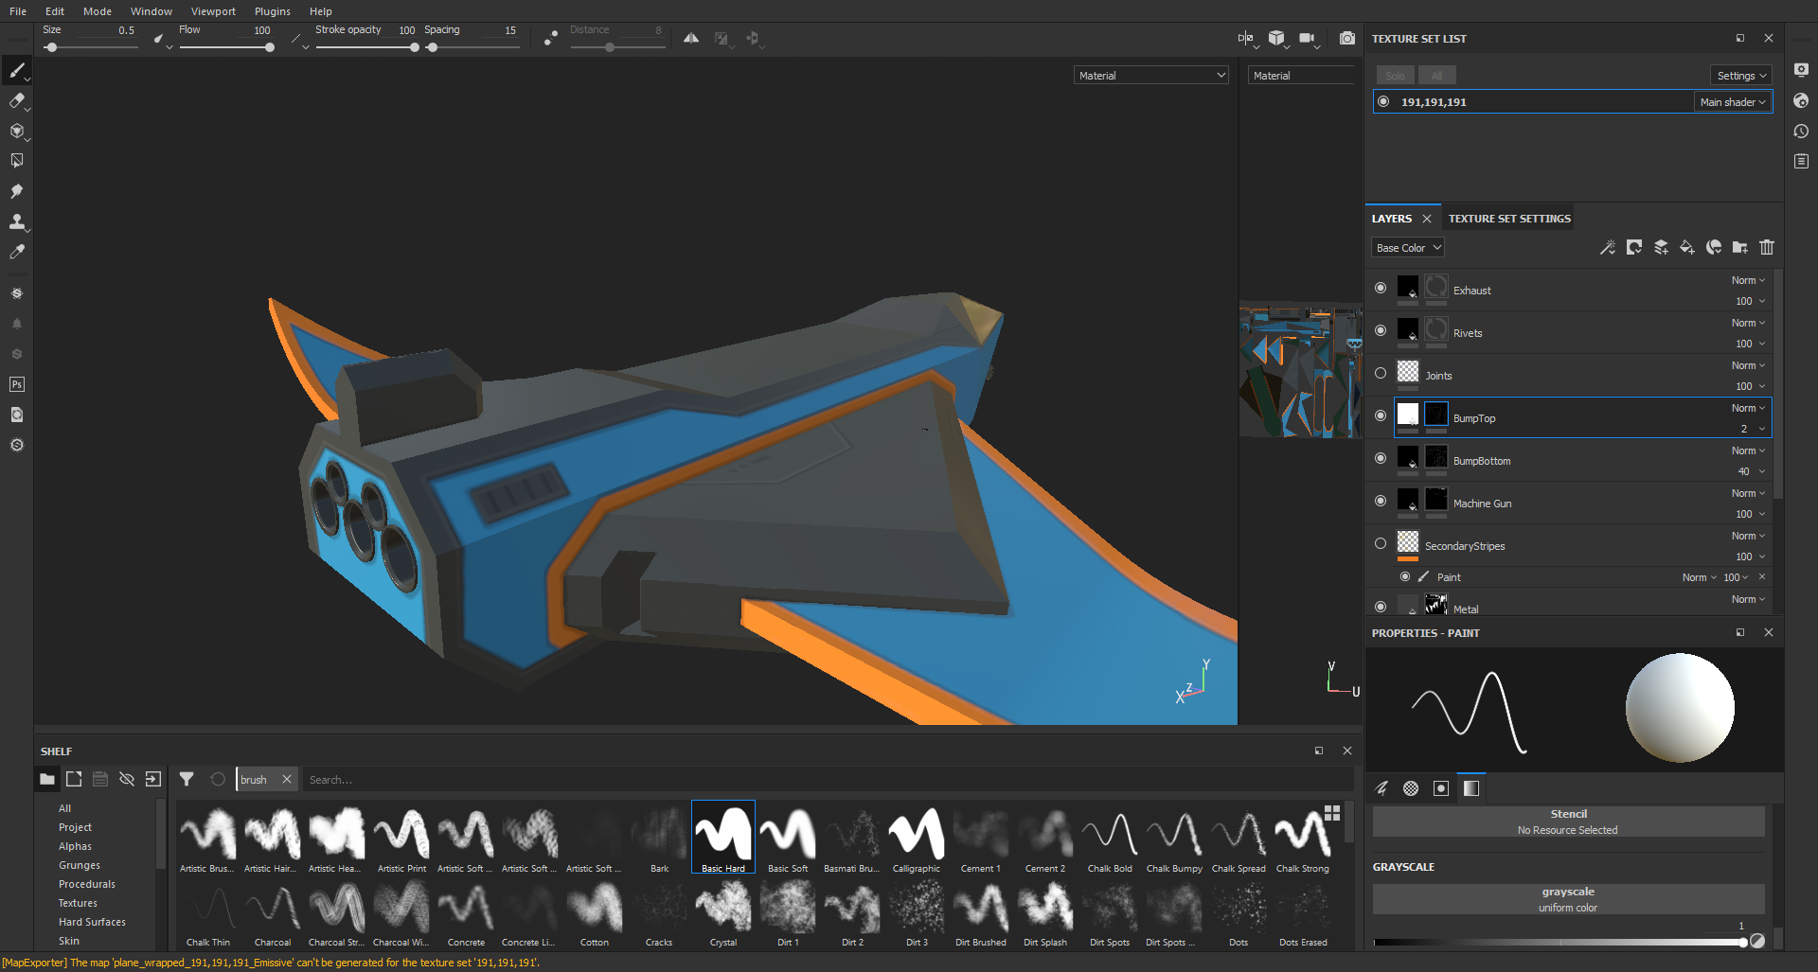This screenshot has width=1818, height=972.
Task: Hide the Machine Gun layer
Action: (x=1381, y=501)
